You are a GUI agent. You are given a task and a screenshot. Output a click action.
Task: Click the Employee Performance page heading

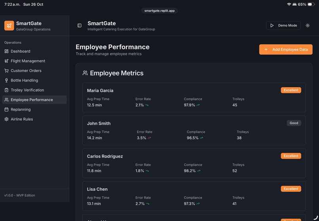point(112,47)
